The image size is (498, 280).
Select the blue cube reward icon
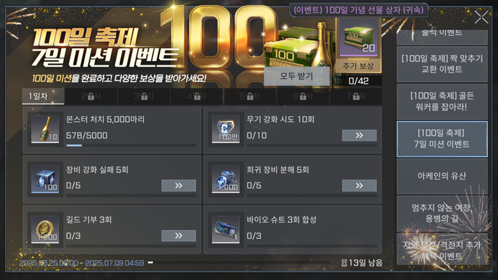click(x=45, y=179)
